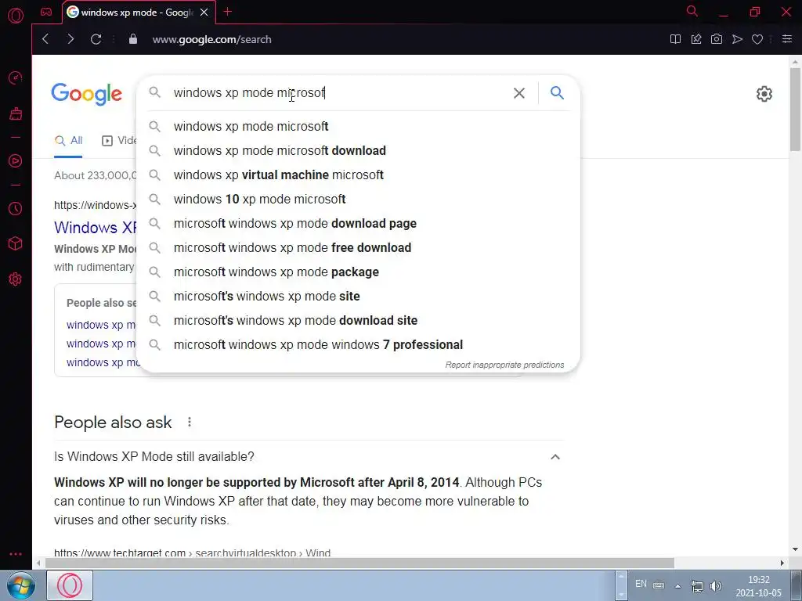The height and width of the screenshot is (601, 802).
Task: Add page to bookmarks heart icon
Action: pyautogui.click(x=757, y=39)
